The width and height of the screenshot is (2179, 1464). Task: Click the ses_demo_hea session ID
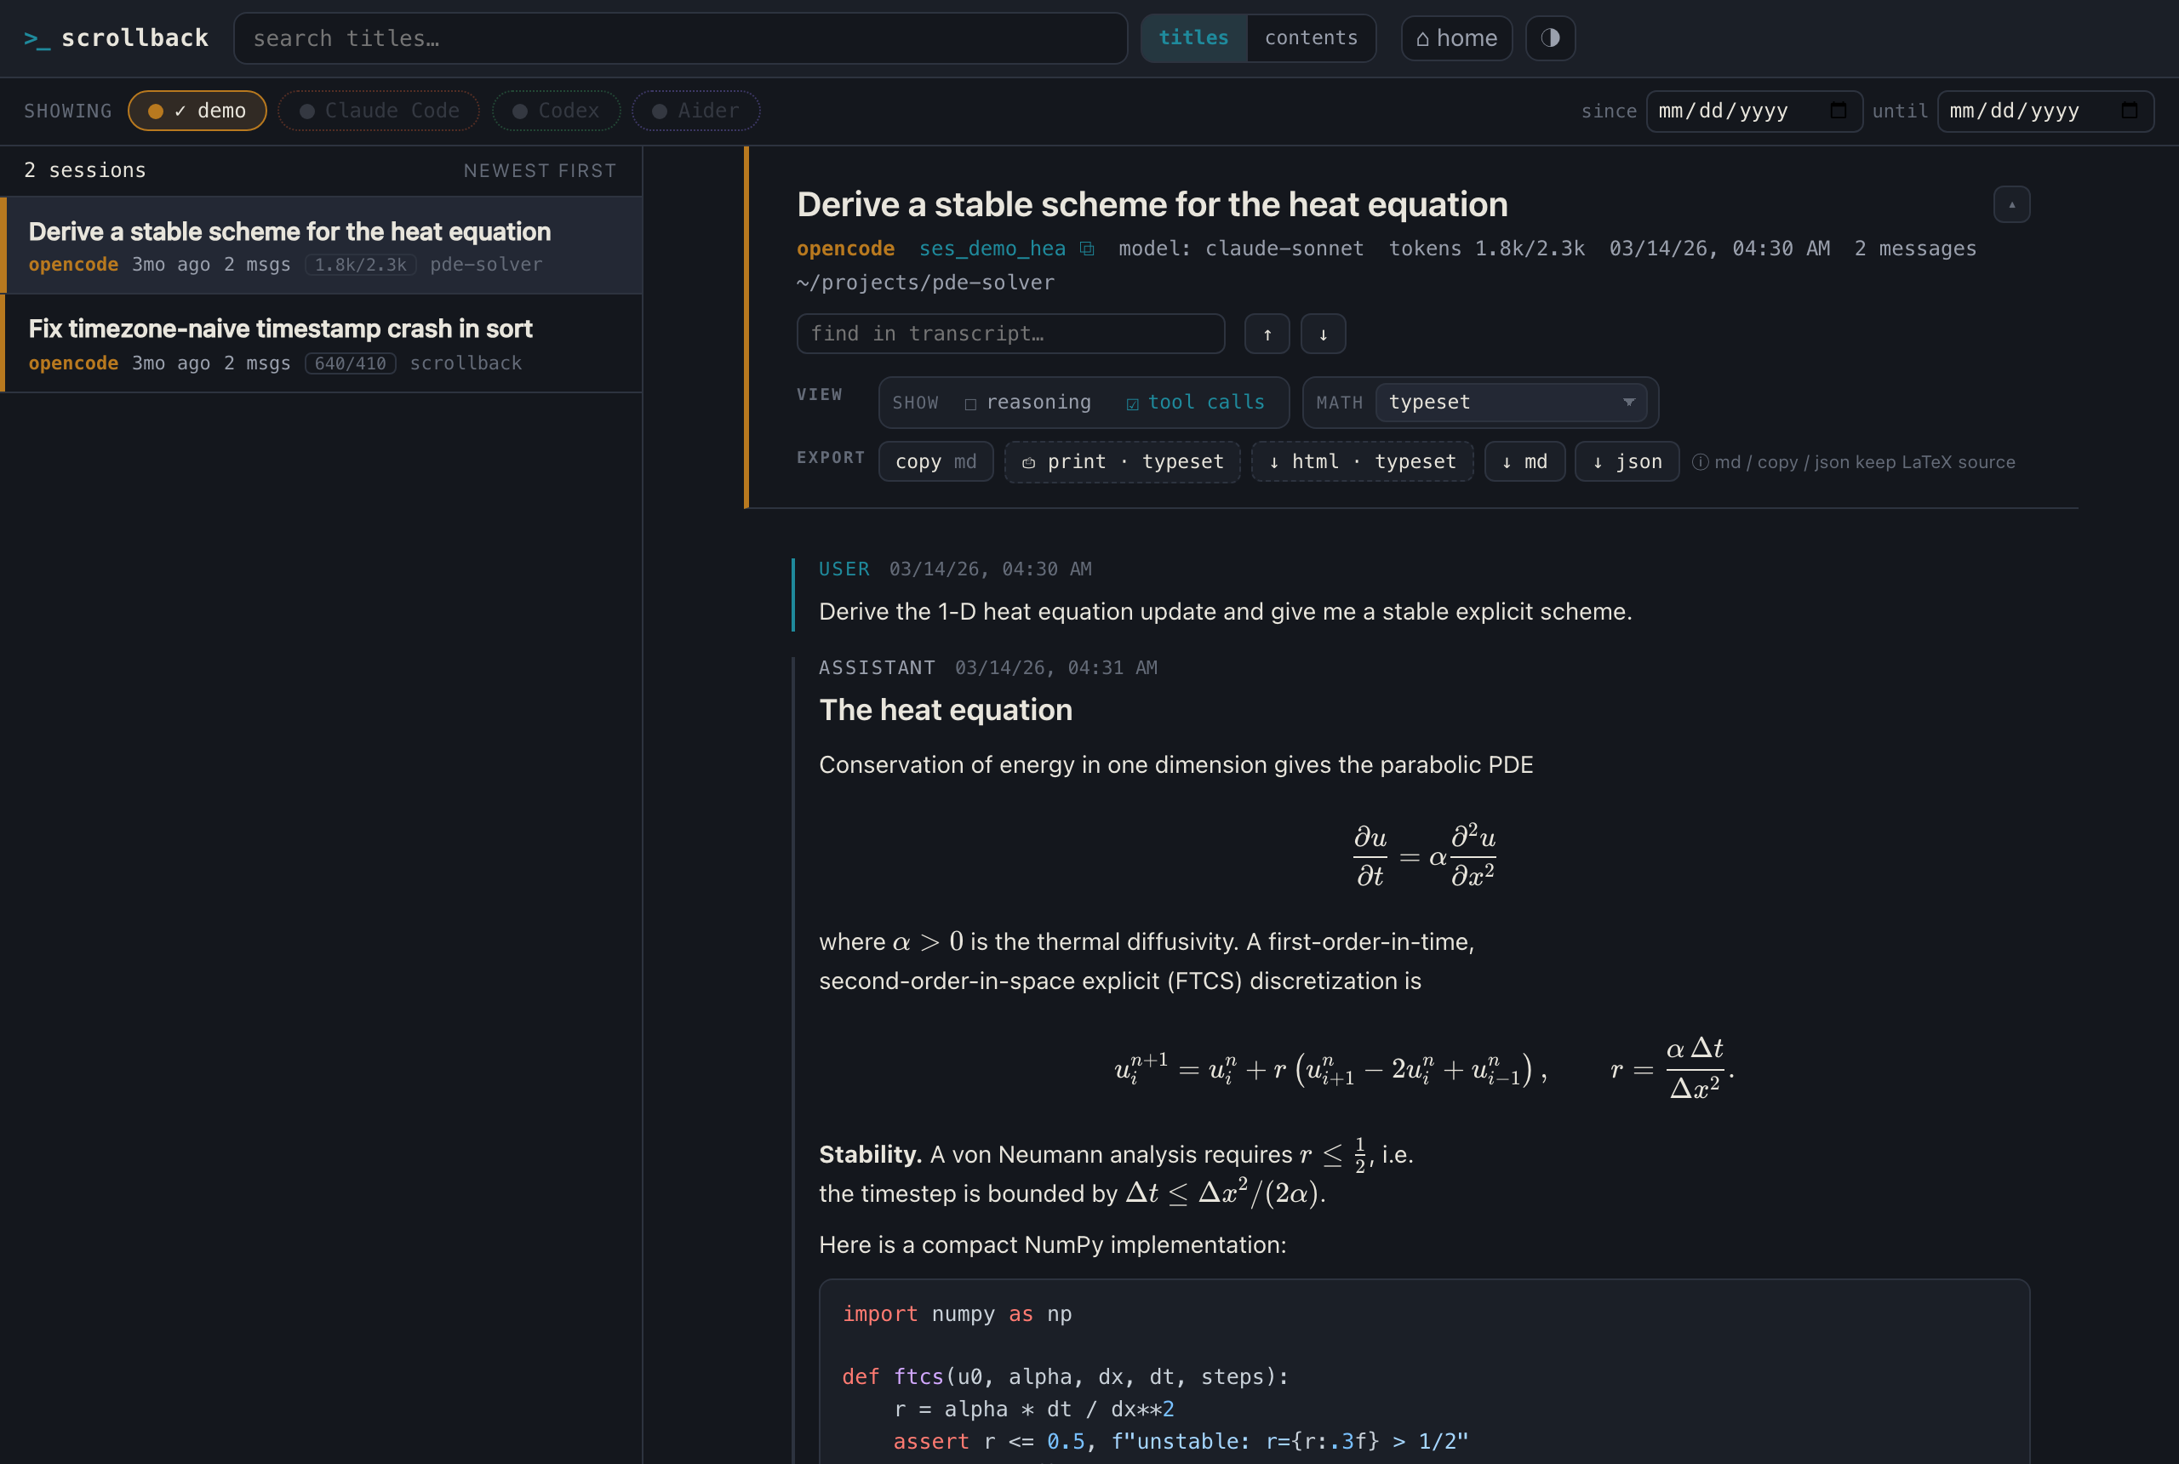click(x=992, y=249)
